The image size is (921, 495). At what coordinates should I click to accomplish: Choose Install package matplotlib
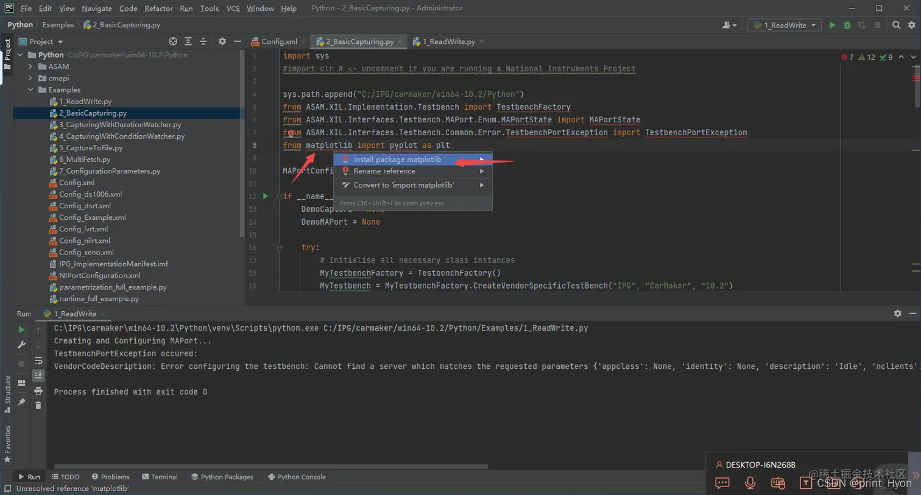coord(413,160)
